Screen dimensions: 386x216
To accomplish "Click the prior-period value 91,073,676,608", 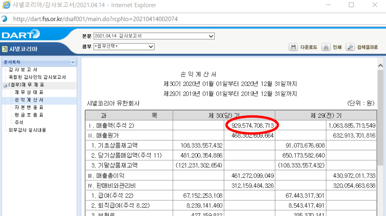I will click(x=305, y=146).
